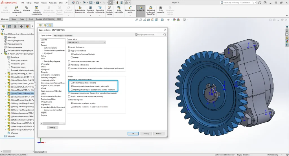Open Geometria odniesienia dropdown arrow

[100, 15]
